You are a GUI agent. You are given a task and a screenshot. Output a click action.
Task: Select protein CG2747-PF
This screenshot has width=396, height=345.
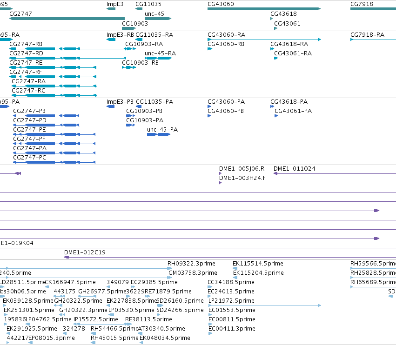tap(54, 144)
